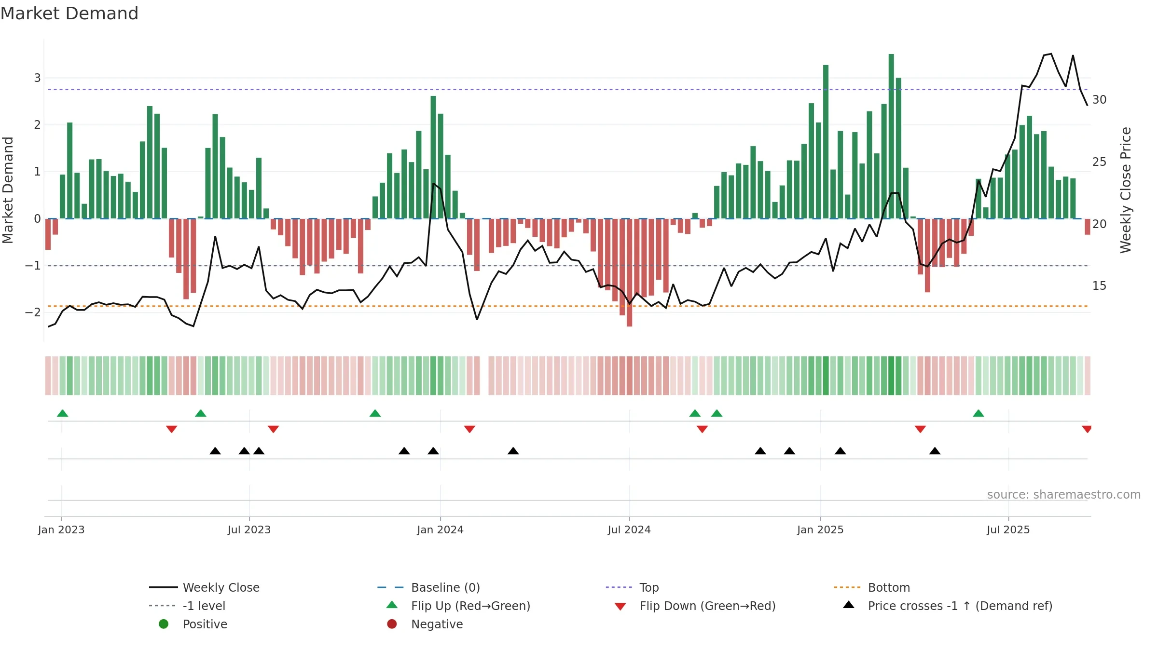1158x651 pixels.
Task: Toggle the Bottom legend entry
Action: (872, 587)
